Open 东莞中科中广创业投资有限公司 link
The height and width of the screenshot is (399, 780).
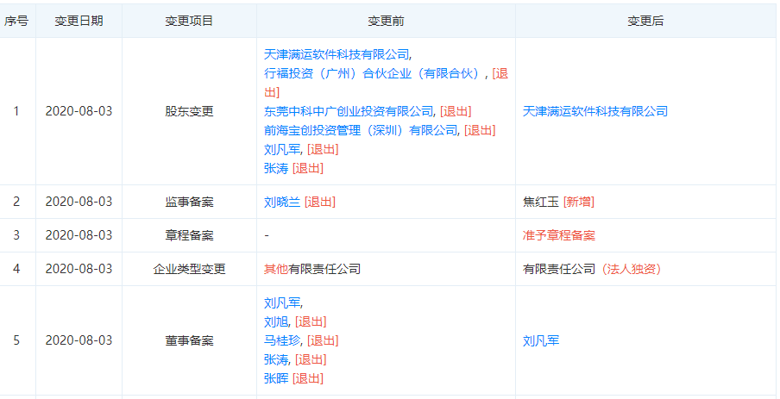(x=349, y=111)
